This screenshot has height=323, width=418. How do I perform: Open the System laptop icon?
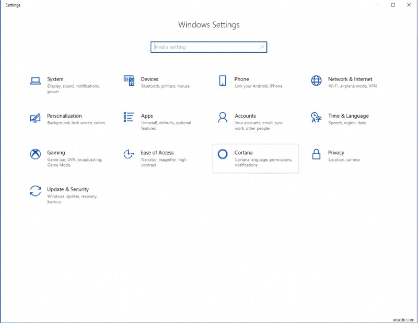coord(35,80)
